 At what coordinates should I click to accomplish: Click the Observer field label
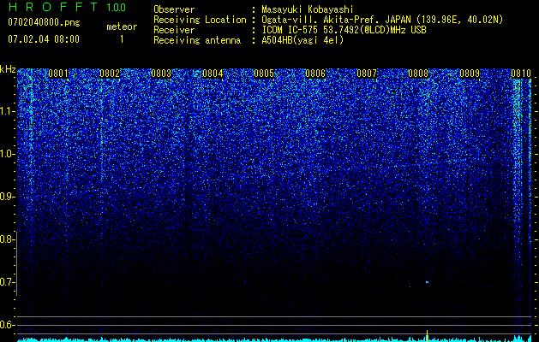coord(174,9)
